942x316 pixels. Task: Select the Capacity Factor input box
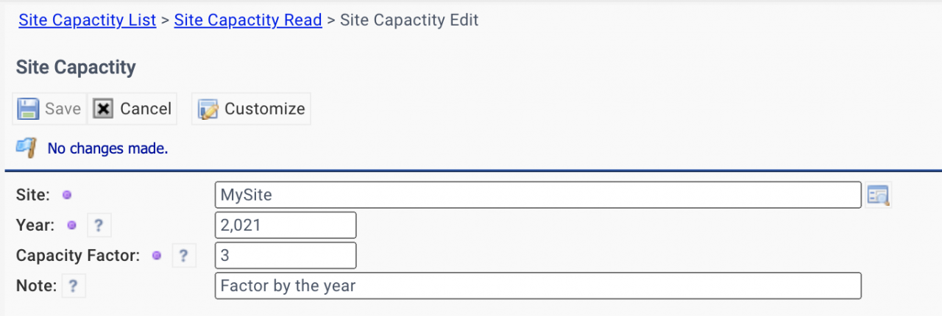click(286, 256)
